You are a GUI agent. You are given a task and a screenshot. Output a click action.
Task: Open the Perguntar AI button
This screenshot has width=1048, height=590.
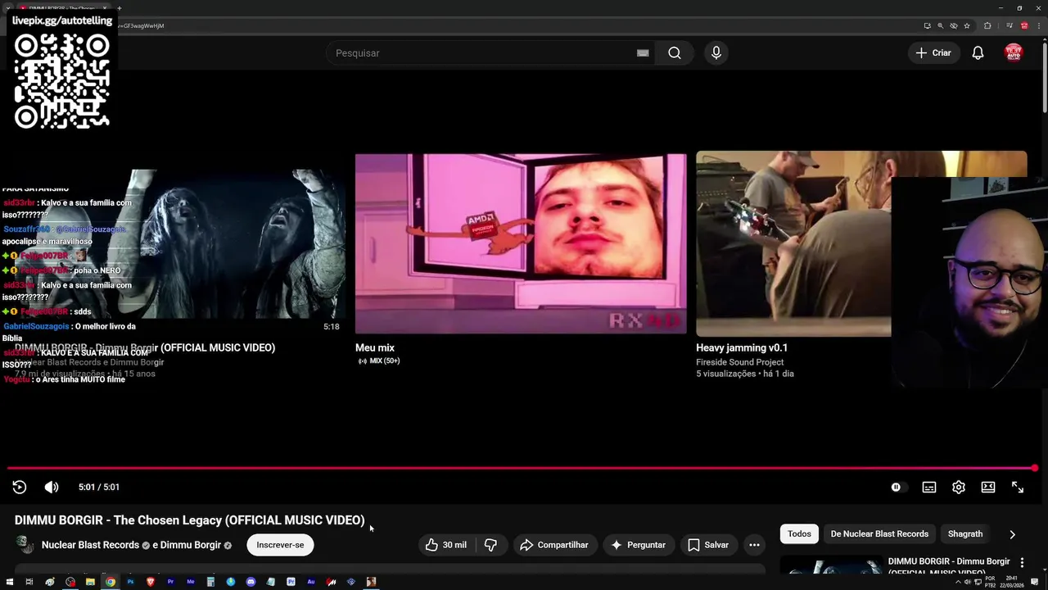(639, 545)
